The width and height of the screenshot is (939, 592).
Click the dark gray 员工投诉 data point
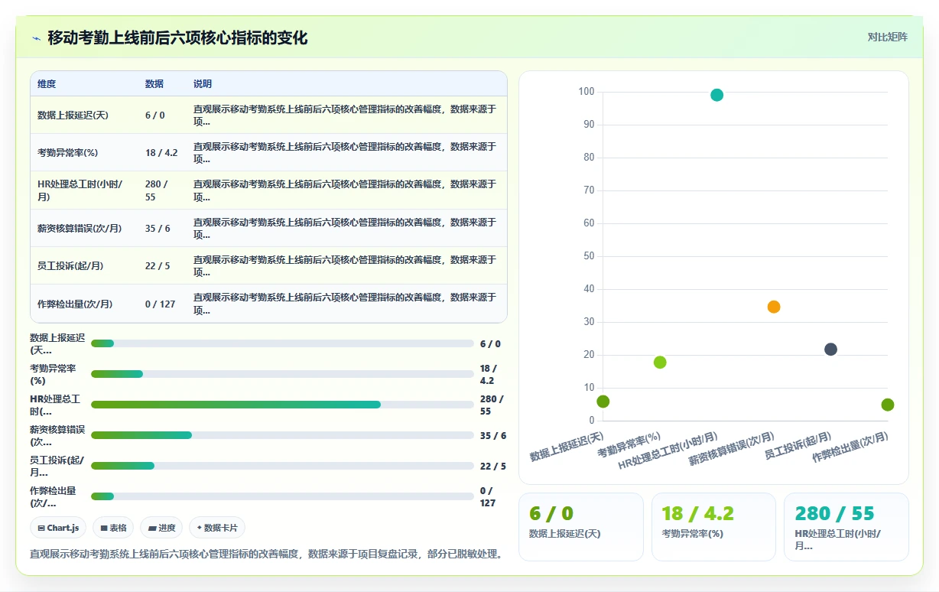[830, 350]
